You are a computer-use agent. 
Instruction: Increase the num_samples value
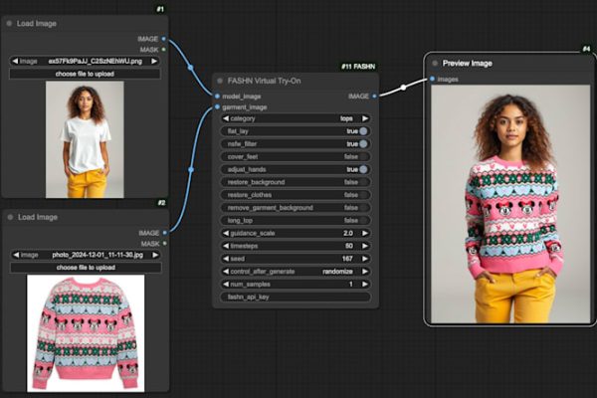coord(365,285)
